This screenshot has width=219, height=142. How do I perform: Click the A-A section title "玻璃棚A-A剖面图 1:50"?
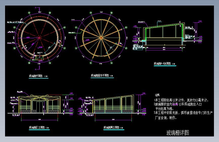(x=164, y=64)
